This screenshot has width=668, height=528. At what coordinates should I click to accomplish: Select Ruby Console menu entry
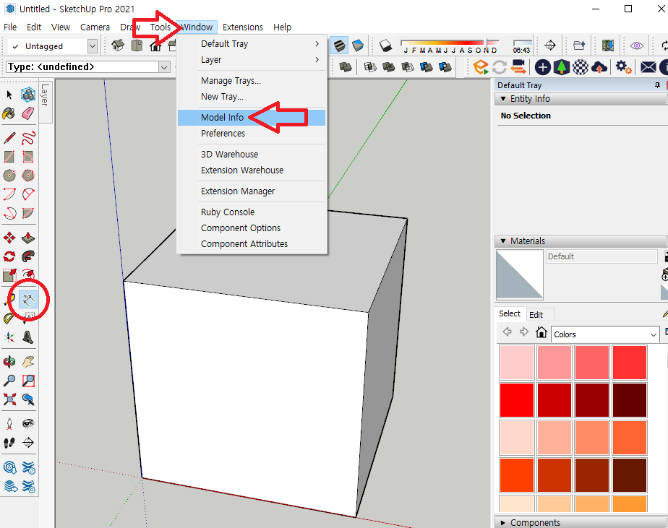pos(252,212)
